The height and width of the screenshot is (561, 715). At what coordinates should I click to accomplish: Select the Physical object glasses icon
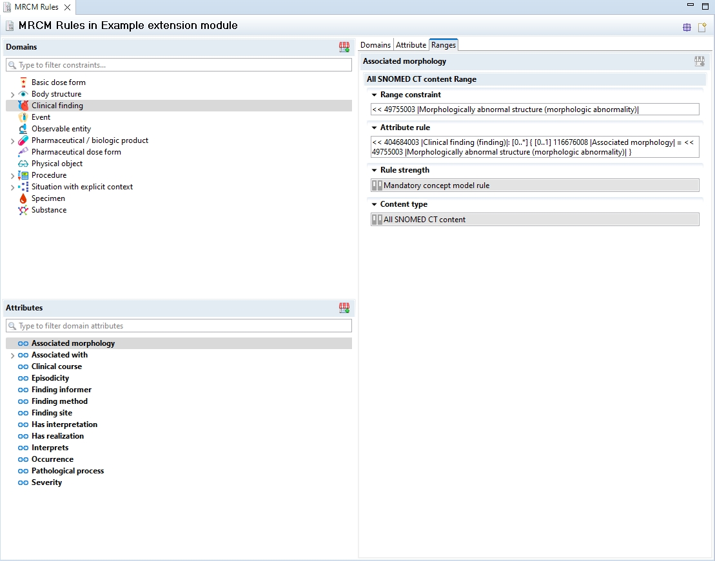pyautogui.click(x=23, y=164)
